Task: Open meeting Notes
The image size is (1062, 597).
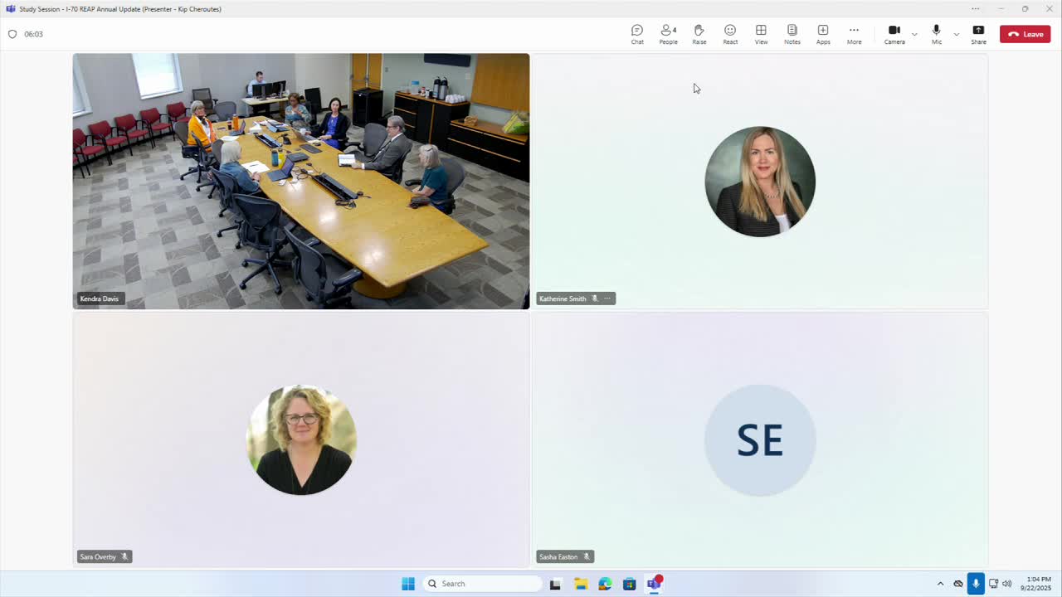Action: 792,34
